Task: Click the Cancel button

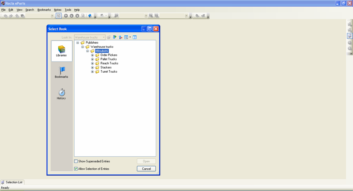Action: coord(146,169)
